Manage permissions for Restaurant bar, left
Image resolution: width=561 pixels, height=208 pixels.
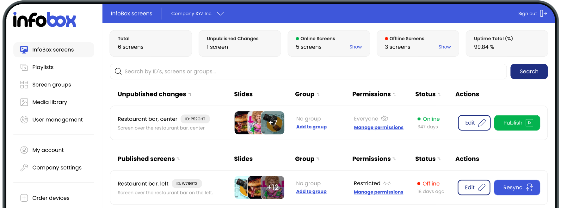(x=379, y=192)
